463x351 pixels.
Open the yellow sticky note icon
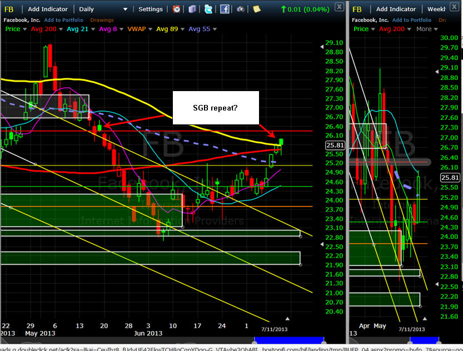pos(257,9)
